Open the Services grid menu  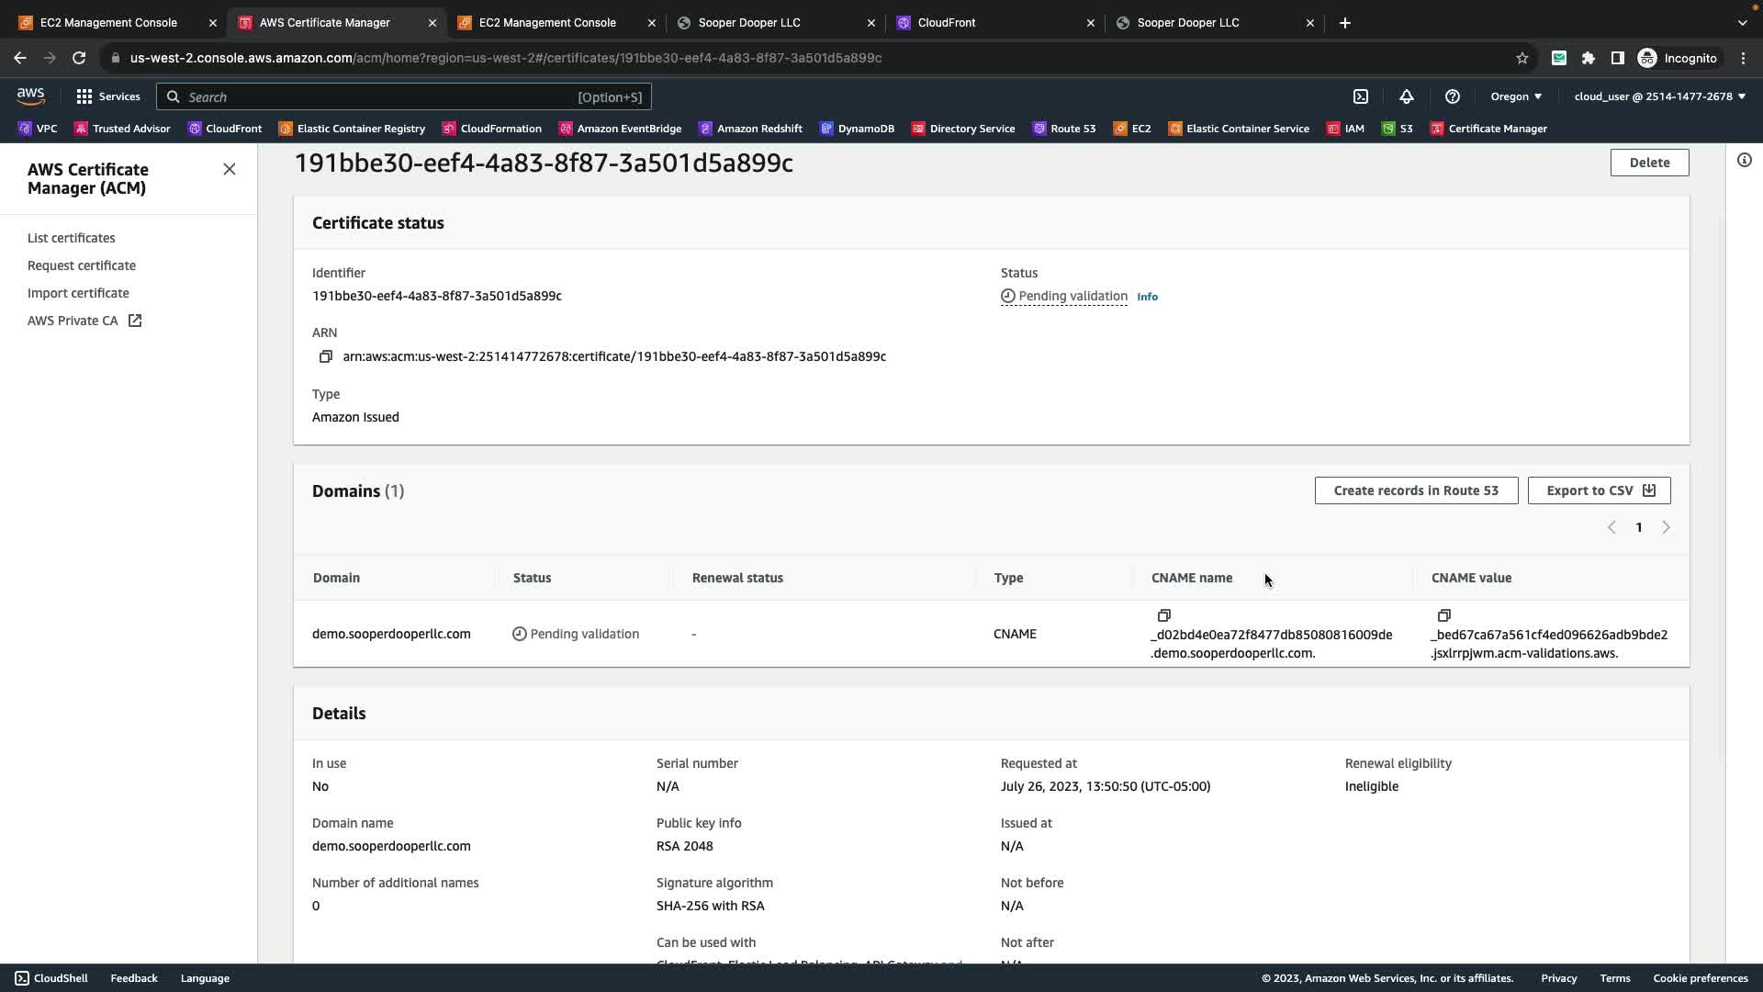pyautogui.click(x=107, y=96)
